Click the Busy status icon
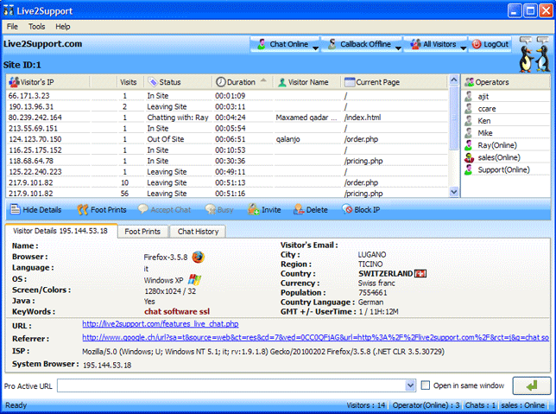The image size is (556, 414). click(x=211, y=209)
